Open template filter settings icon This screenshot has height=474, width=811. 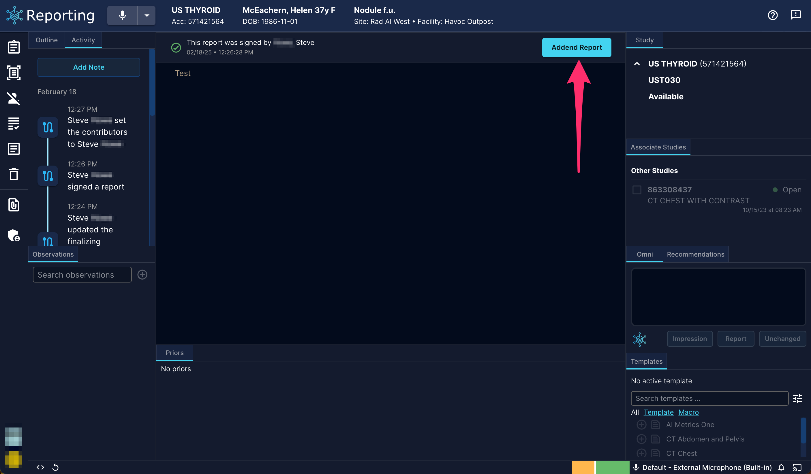(797, 399)
